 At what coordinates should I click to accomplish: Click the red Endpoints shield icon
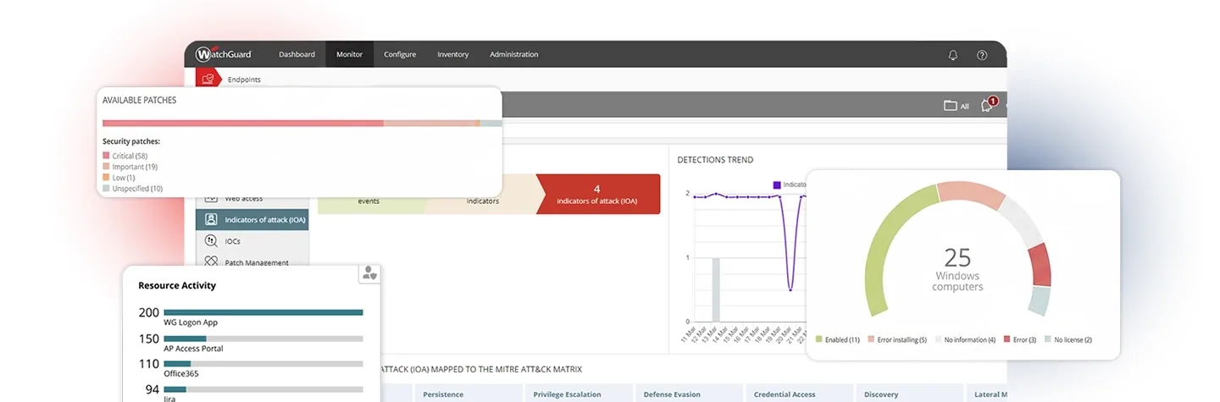pyautogui.click(x=208, y=79)
